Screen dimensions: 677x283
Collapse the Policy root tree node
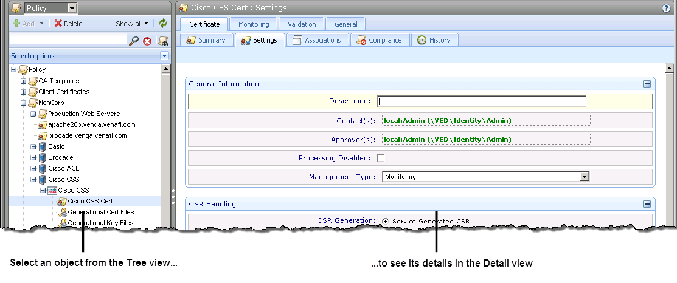pyautogui.click(x=14, y=69)
